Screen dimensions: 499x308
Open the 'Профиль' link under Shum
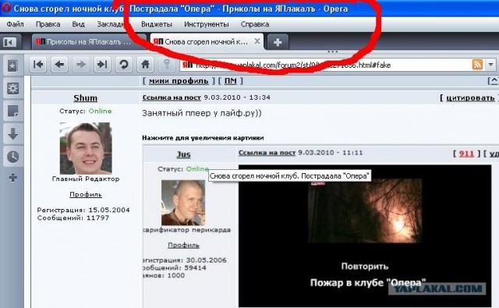coord(86,194)
